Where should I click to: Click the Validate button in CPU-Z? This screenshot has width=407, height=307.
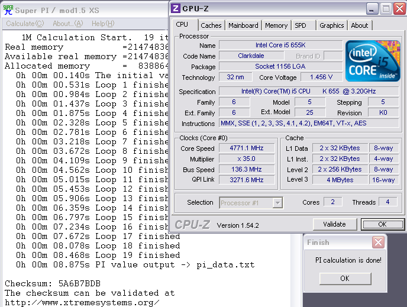coord(334,224)
